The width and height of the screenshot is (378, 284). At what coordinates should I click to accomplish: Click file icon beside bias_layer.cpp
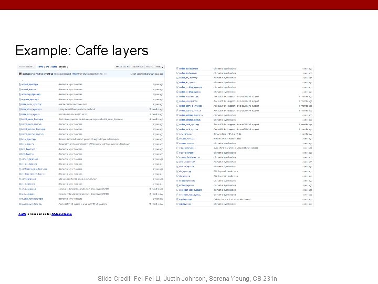[x=20, y=139]
